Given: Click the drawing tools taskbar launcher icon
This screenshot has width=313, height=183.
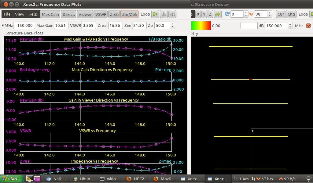Looking at the screenshot, I should 29,179.
